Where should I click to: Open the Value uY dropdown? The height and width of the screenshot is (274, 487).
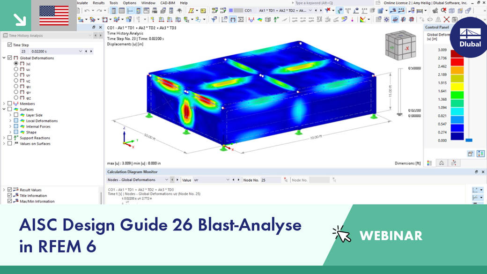(228, 180)
